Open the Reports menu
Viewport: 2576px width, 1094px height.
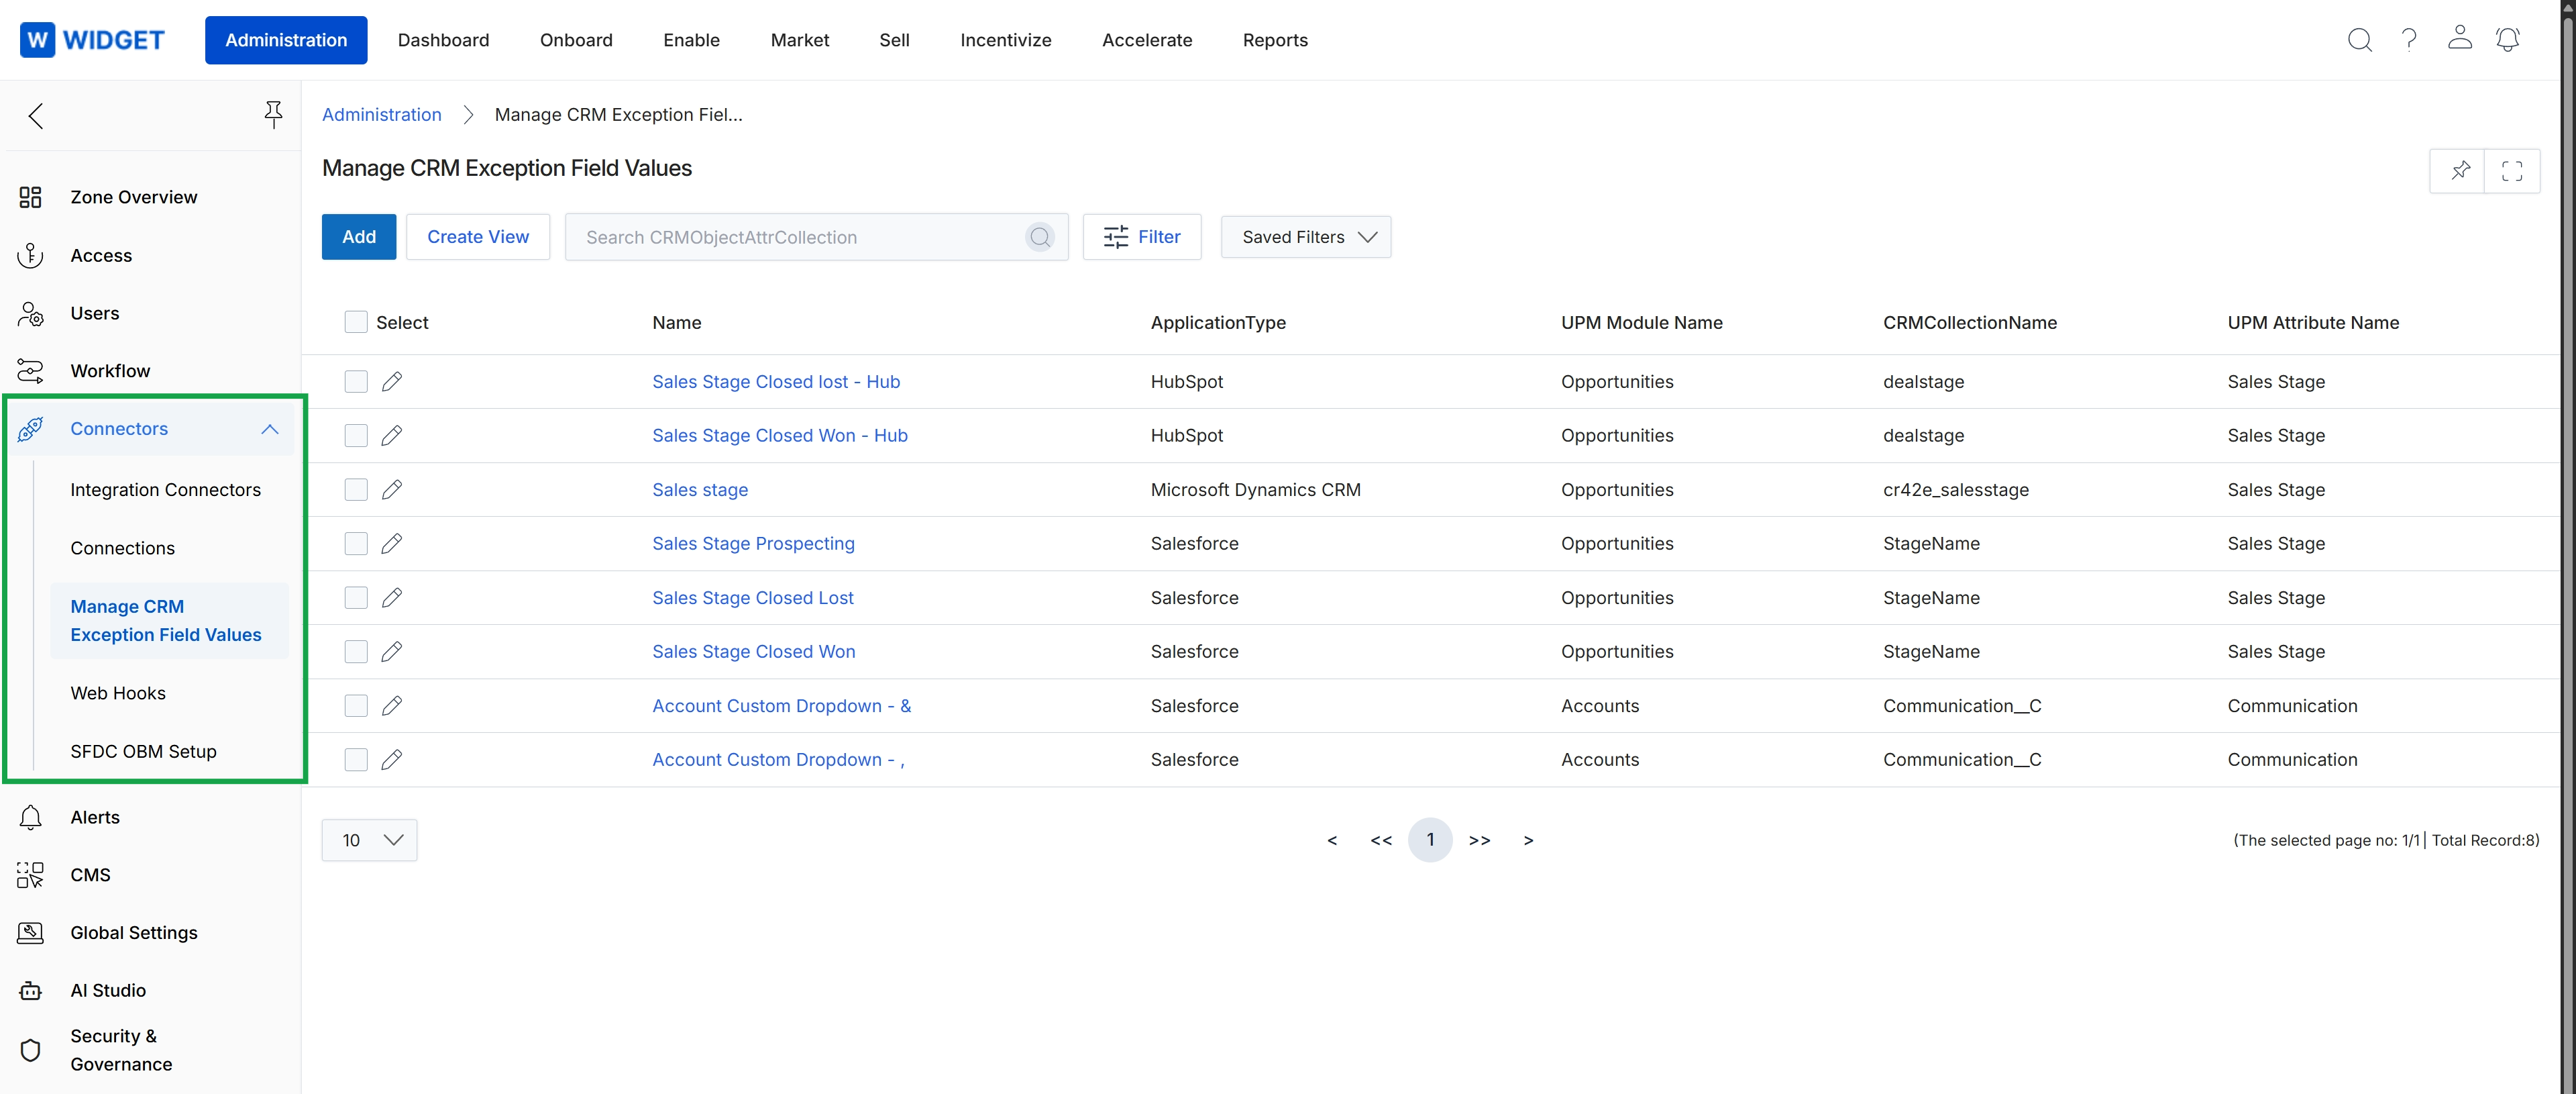1275,40
